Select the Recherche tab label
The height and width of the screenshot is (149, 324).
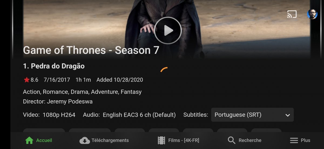point(250,140)
